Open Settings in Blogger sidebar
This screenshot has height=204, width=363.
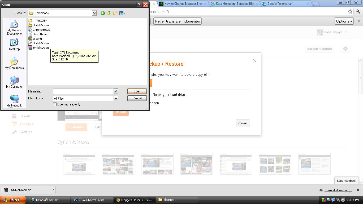coord(22,132)
